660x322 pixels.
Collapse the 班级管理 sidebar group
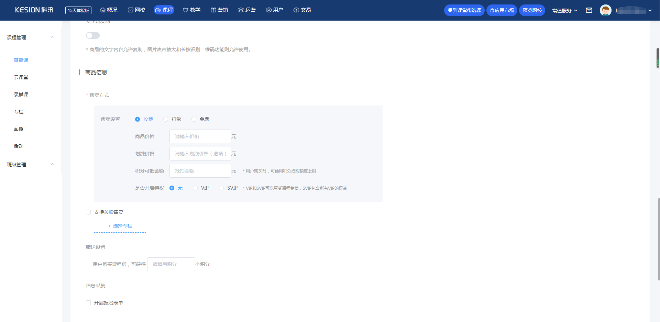tap(53, 164)
